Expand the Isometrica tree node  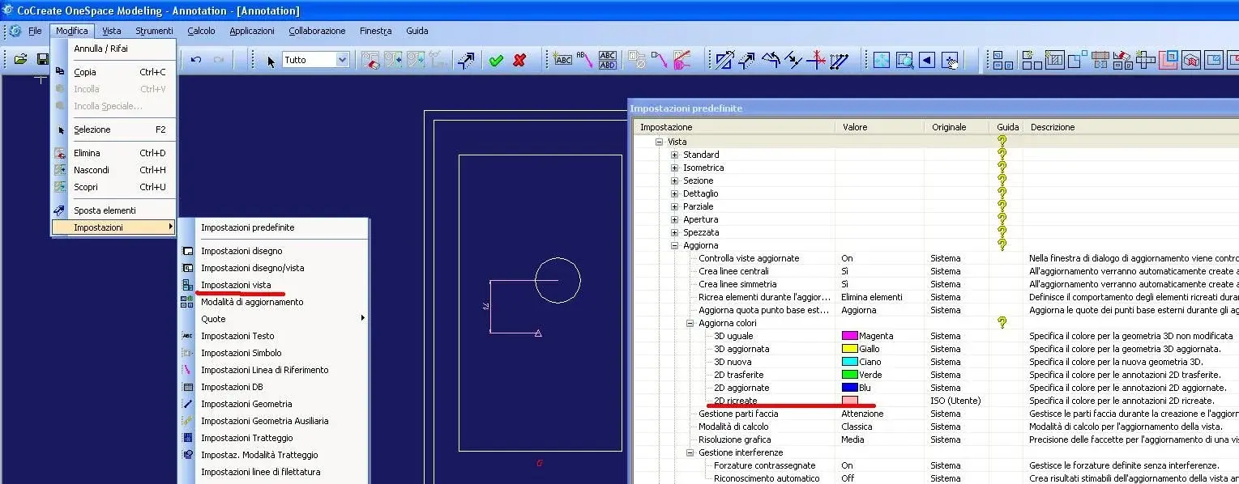coord(675,168)
